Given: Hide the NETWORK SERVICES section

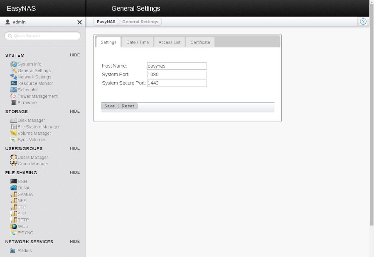Looking at the screenshot, I should pos(75,242).
